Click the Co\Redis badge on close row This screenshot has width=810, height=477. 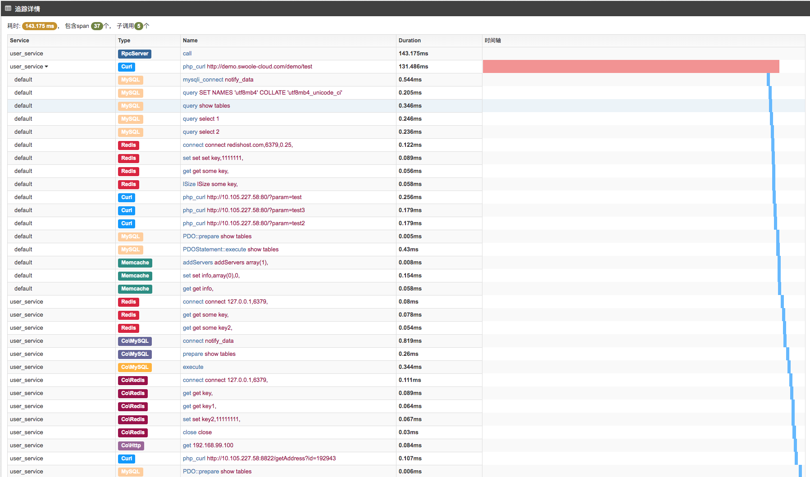(132, 432)
